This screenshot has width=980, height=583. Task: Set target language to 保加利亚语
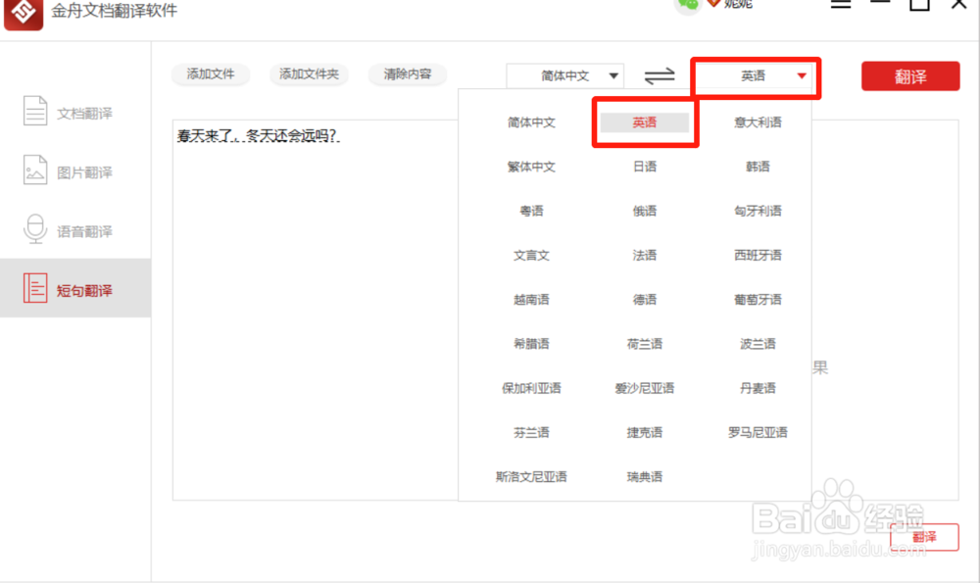tap(531, 389)
